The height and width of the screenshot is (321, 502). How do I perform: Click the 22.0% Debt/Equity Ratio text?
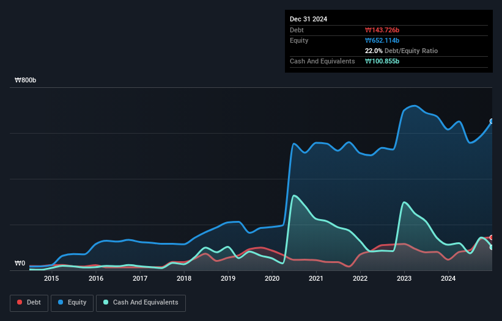[401, 51]
